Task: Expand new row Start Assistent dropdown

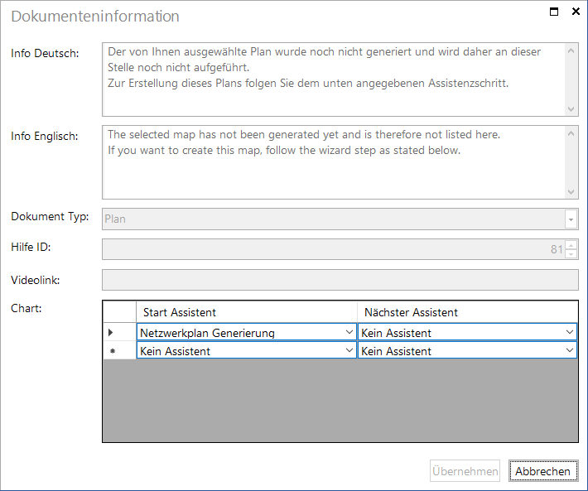Action: coord(349,350)
